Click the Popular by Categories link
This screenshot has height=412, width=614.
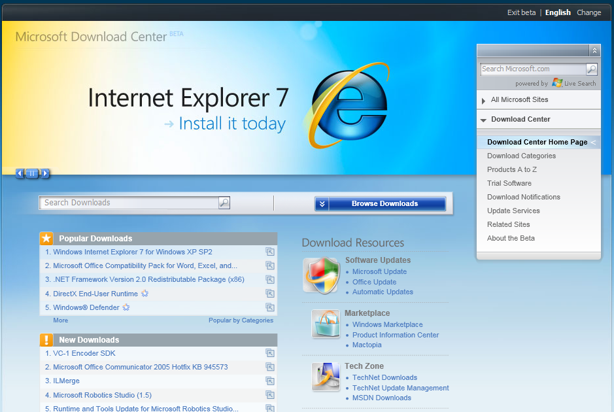tap(241, 320)
